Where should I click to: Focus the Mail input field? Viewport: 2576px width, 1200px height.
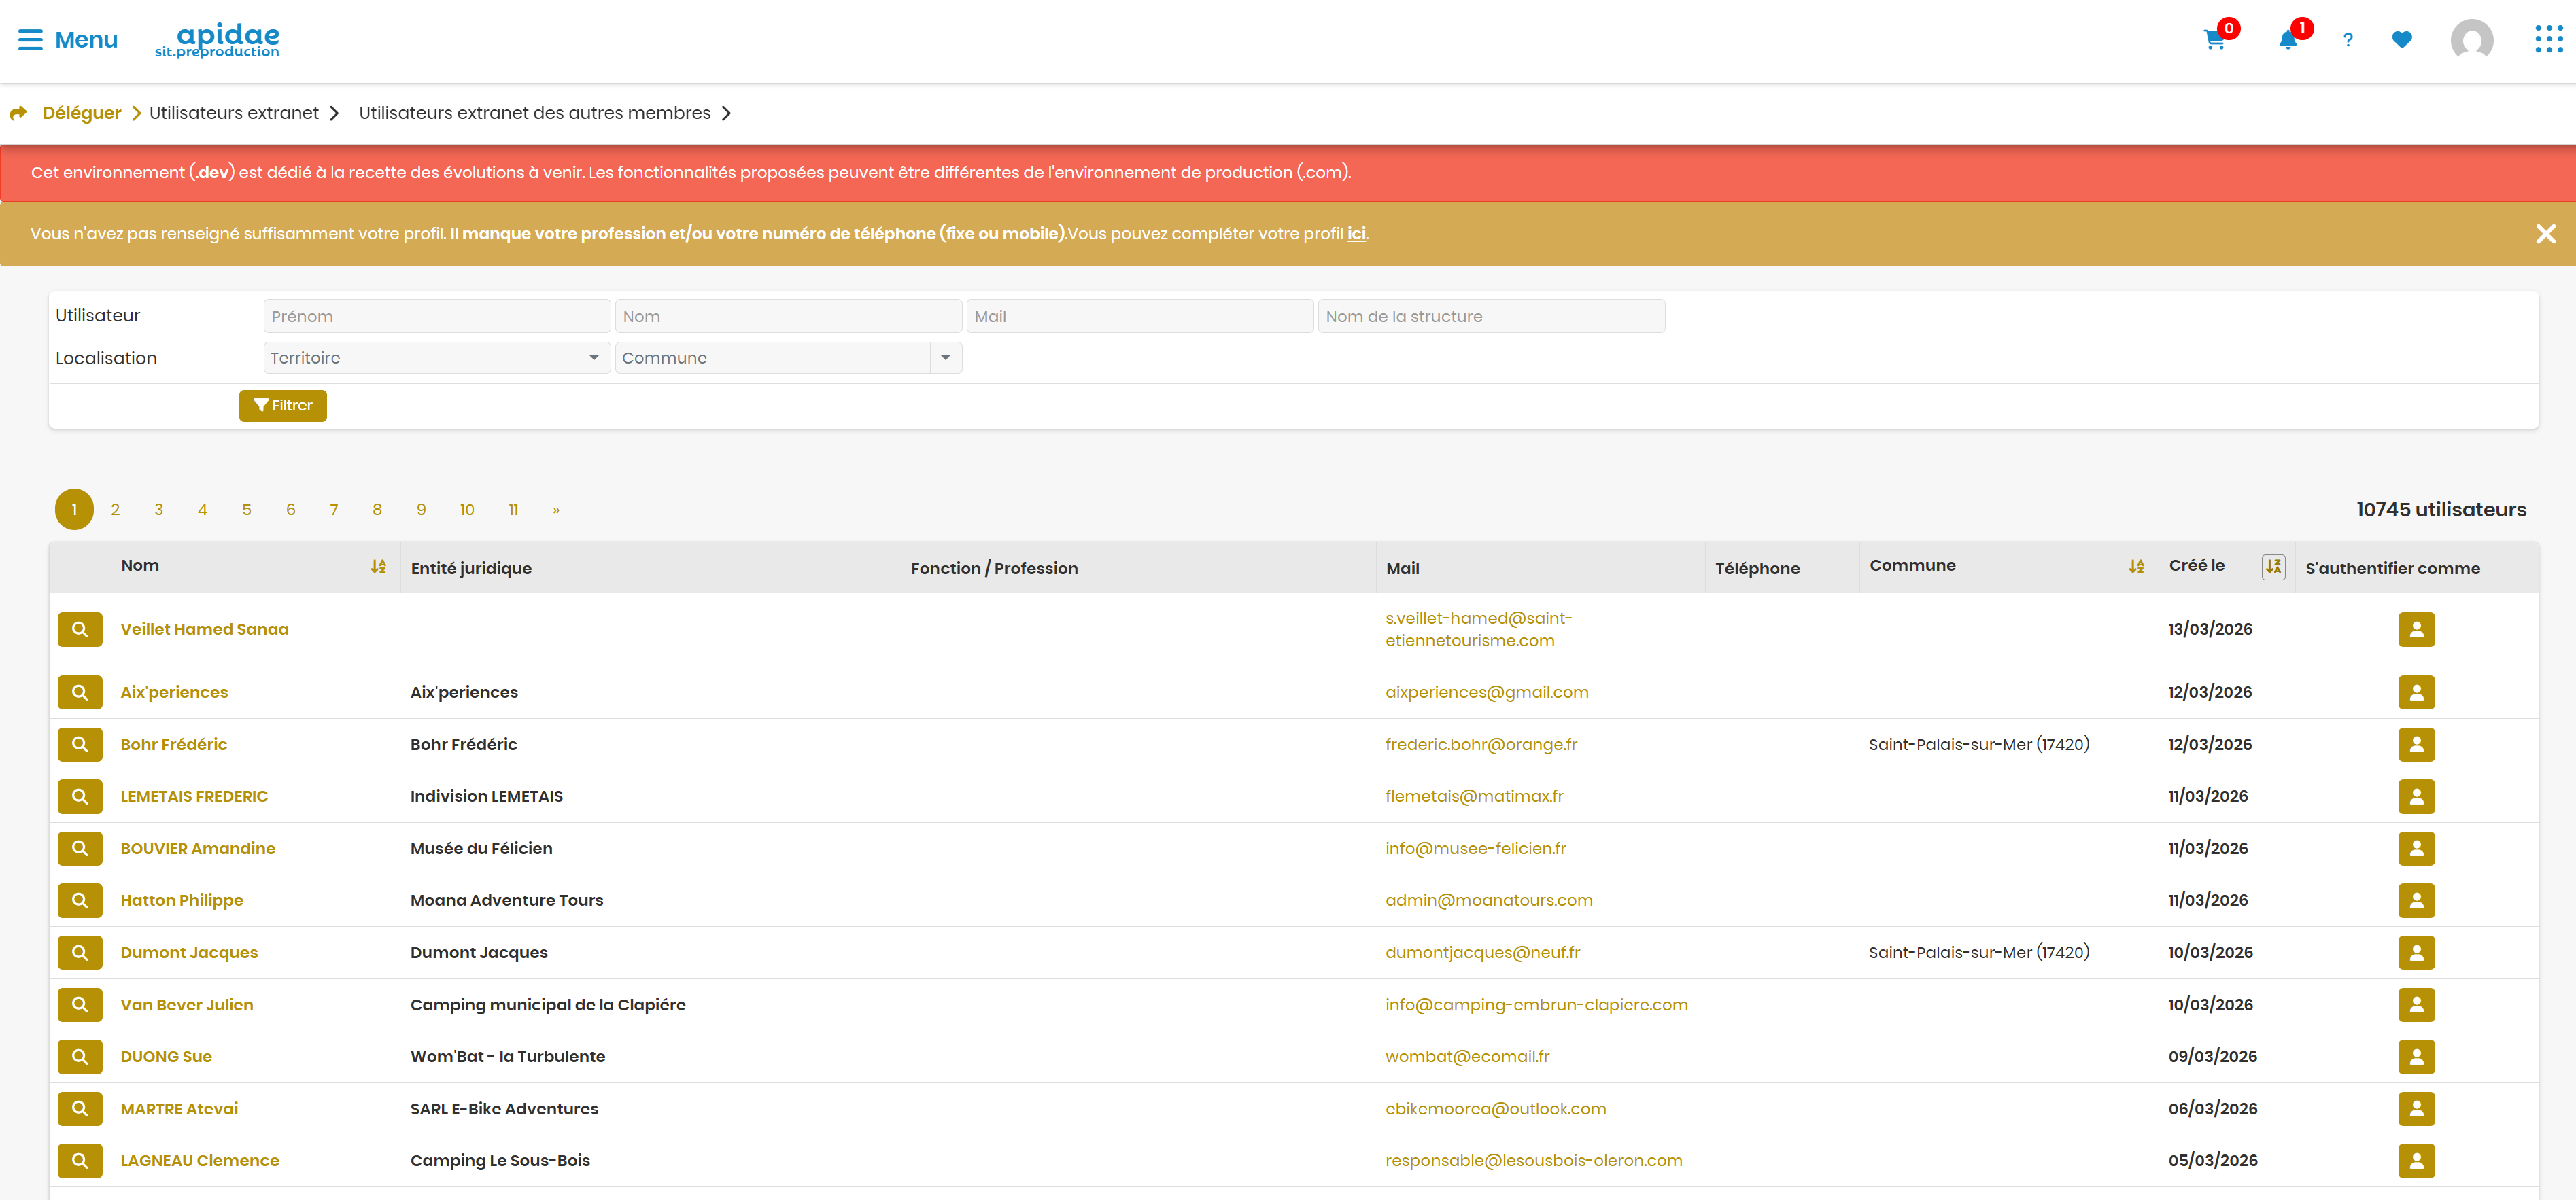1139,317
